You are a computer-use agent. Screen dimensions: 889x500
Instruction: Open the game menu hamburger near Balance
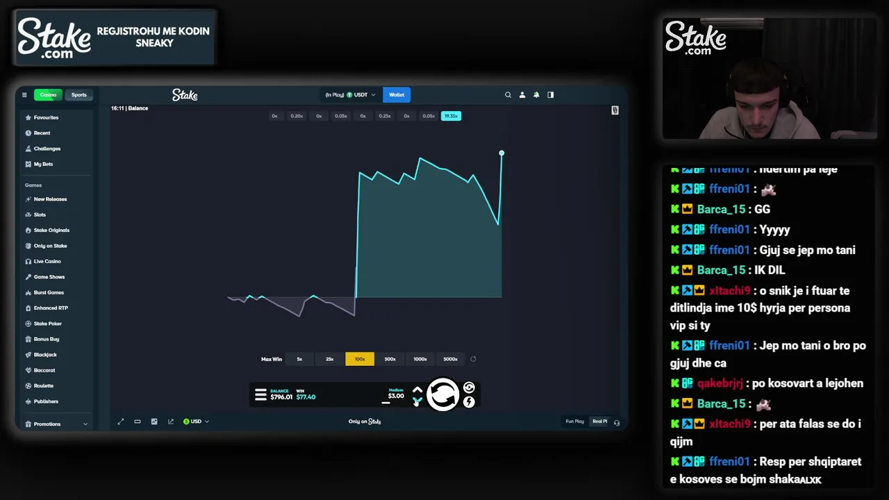(x=260, y=394)
